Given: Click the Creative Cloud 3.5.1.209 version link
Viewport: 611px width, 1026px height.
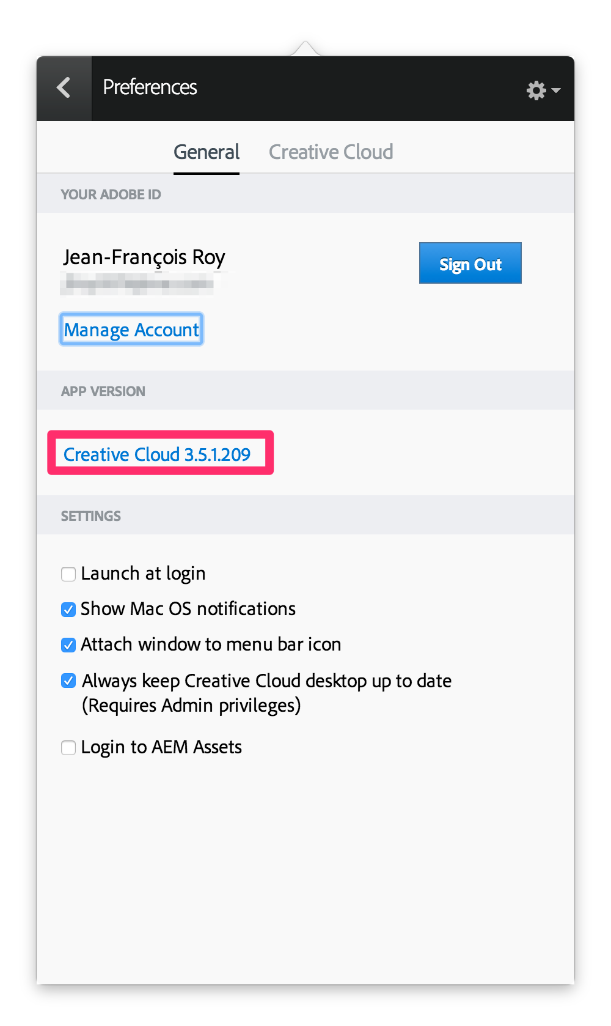Looking at the screenshot, I should [x=157, y=454].
